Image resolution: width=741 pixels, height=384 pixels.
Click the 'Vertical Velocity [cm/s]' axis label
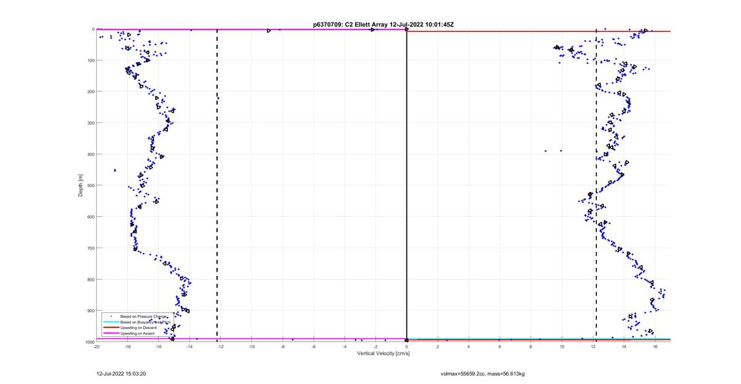(x=383, y=353)
